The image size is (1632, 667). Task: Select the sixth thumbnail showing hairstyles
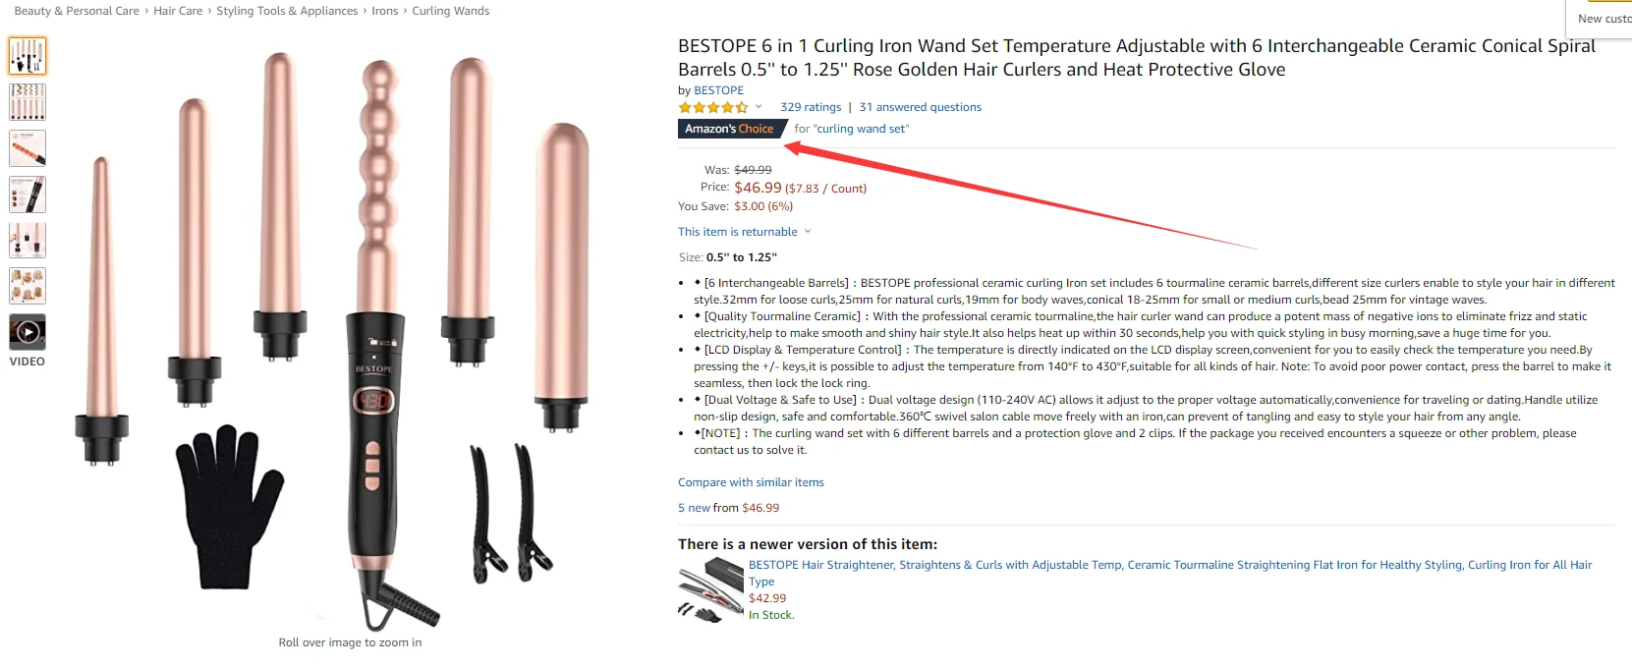tap(28, 286)
